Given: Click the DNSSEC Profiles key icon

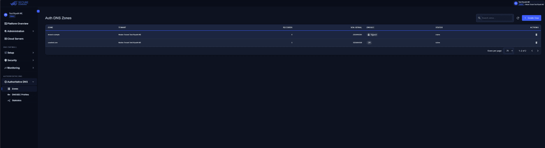Looking at the screenshot, I should [x=9, y=95].
